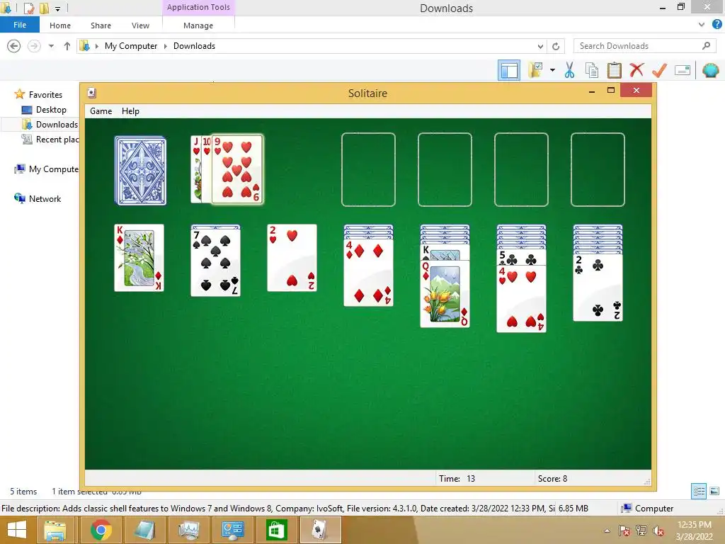Click the Forward arrow button

pyautogui.click(x=34, y=46)
